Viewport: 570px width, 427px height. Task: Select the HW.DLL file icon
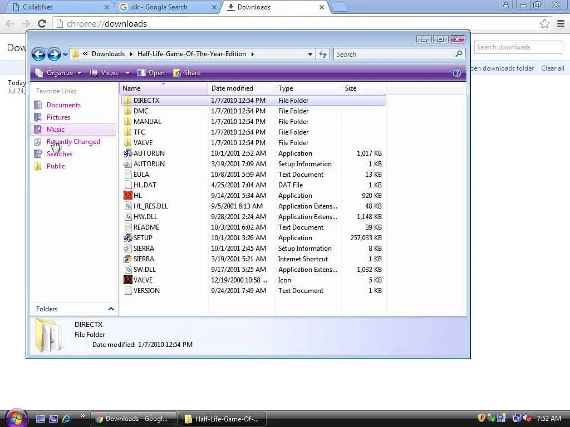point(127,216)
